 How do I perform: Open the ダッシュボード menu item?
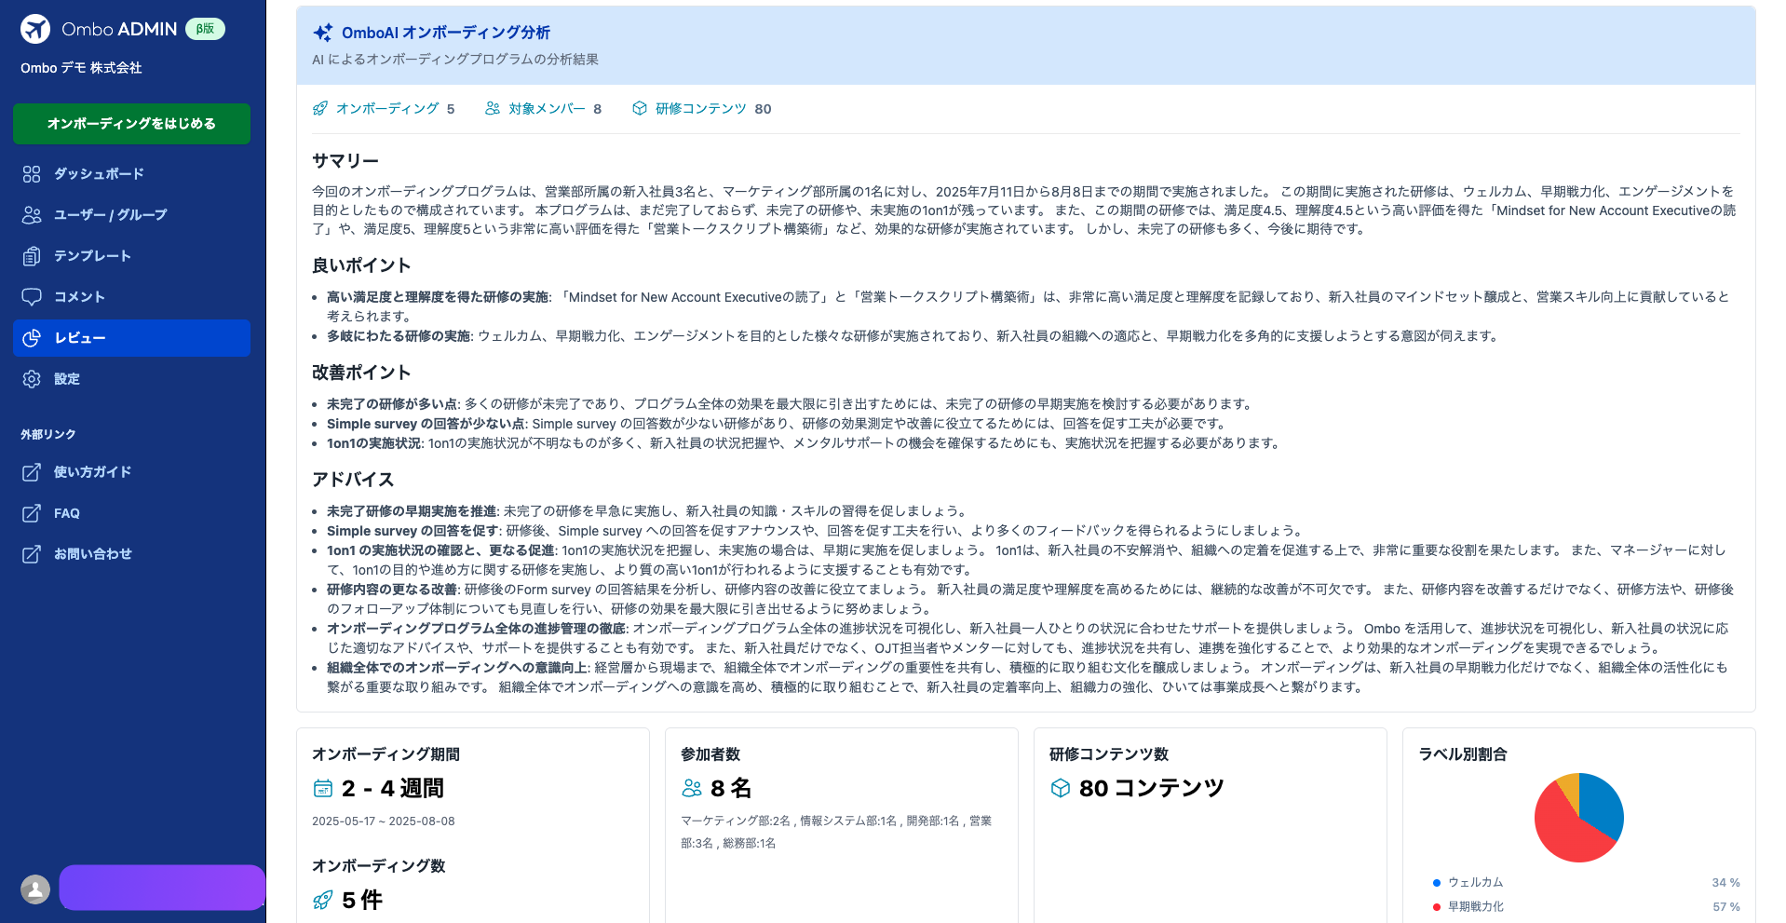(x=131, y=174)
